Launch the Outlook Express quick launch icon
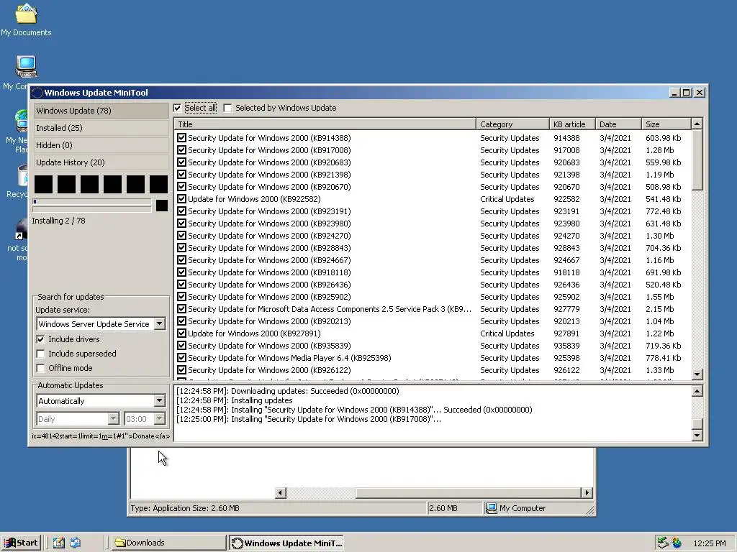This screenshot has width=737, height=552. 75,543
